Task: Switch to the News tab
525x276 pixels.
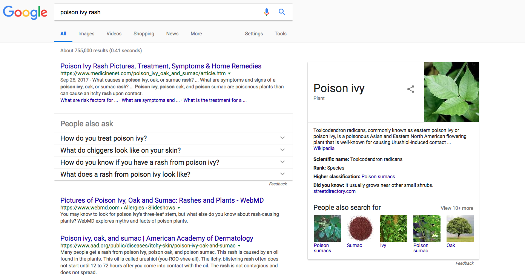Action: tap(172, 33)
